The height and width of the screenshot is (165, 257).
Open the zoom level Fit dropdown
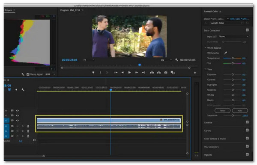89,60
